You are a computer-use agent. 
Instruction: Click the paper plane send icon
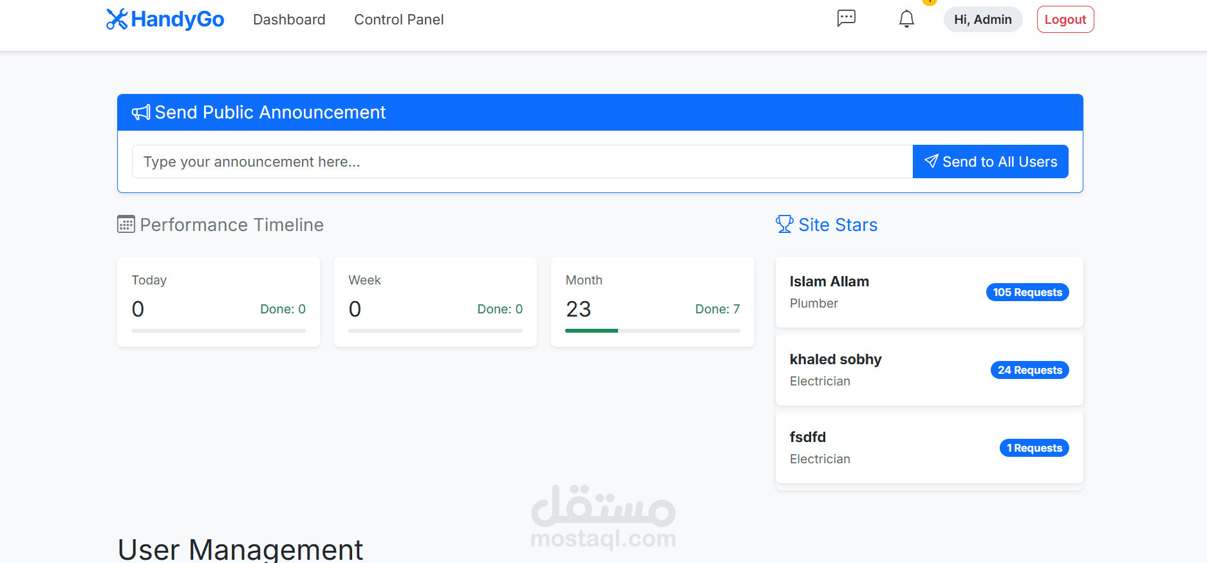[x=931, y=161]
